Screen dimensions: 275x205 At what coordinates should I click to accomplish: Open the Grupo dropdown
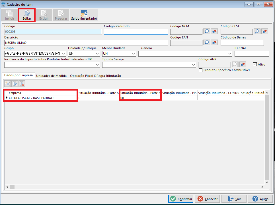63,54
